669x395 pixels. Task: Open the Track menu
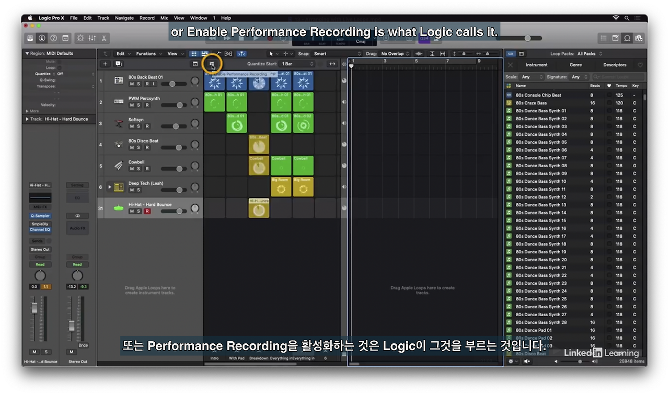pyautogui.click(x=103, y=18)
